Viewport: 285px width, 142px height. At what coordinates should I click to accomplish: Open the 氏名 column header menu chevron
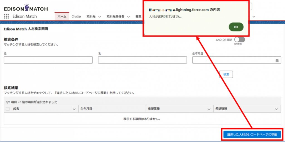74,109
